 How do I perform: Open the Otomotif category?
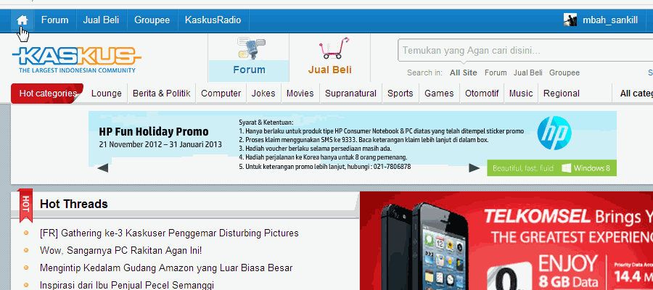click(482, 94)
